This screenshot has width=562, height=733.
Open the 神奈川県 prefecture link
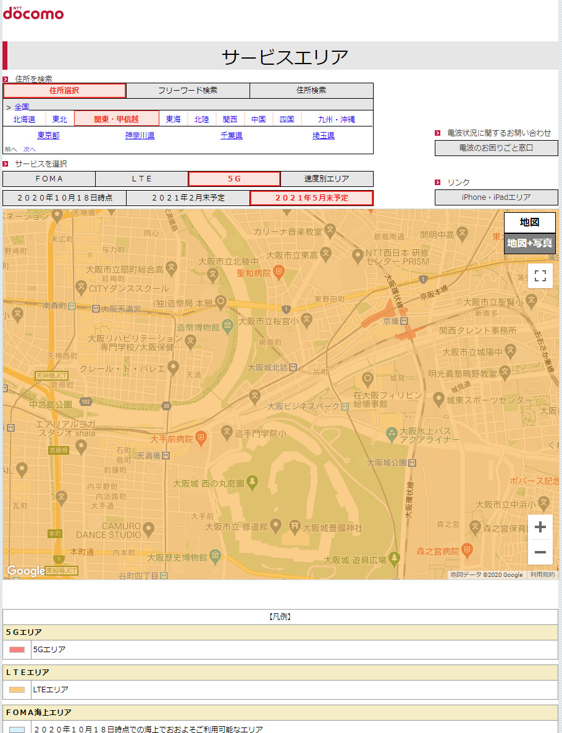pyautogui.click(x=140, y=136)
